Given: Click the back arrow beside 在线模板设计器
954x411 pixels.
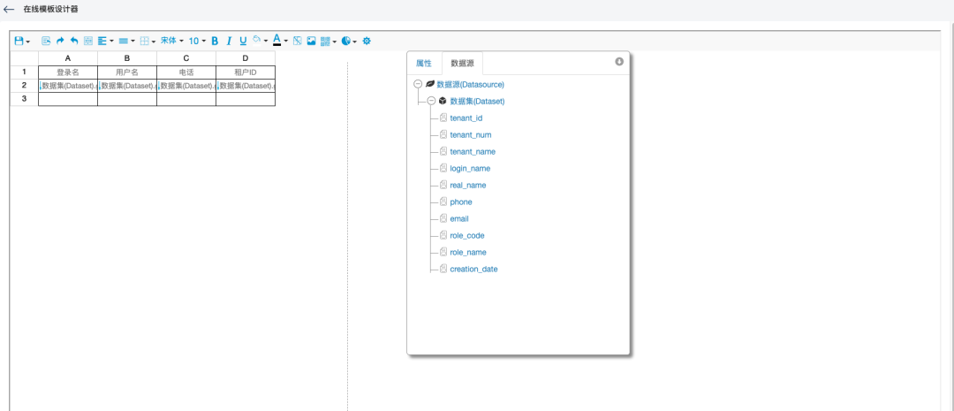Looking at the screenshot, I should tap(9, 9).
